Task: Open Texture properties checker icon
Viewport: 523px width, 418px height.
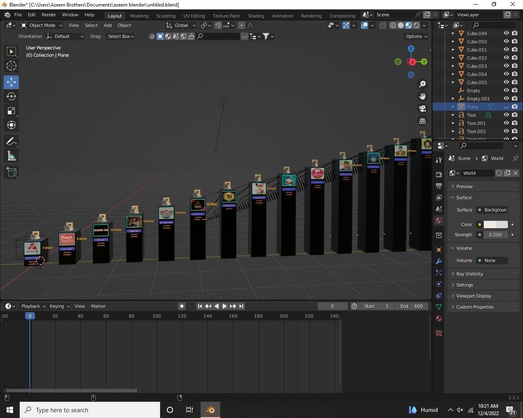Action: 439,333
